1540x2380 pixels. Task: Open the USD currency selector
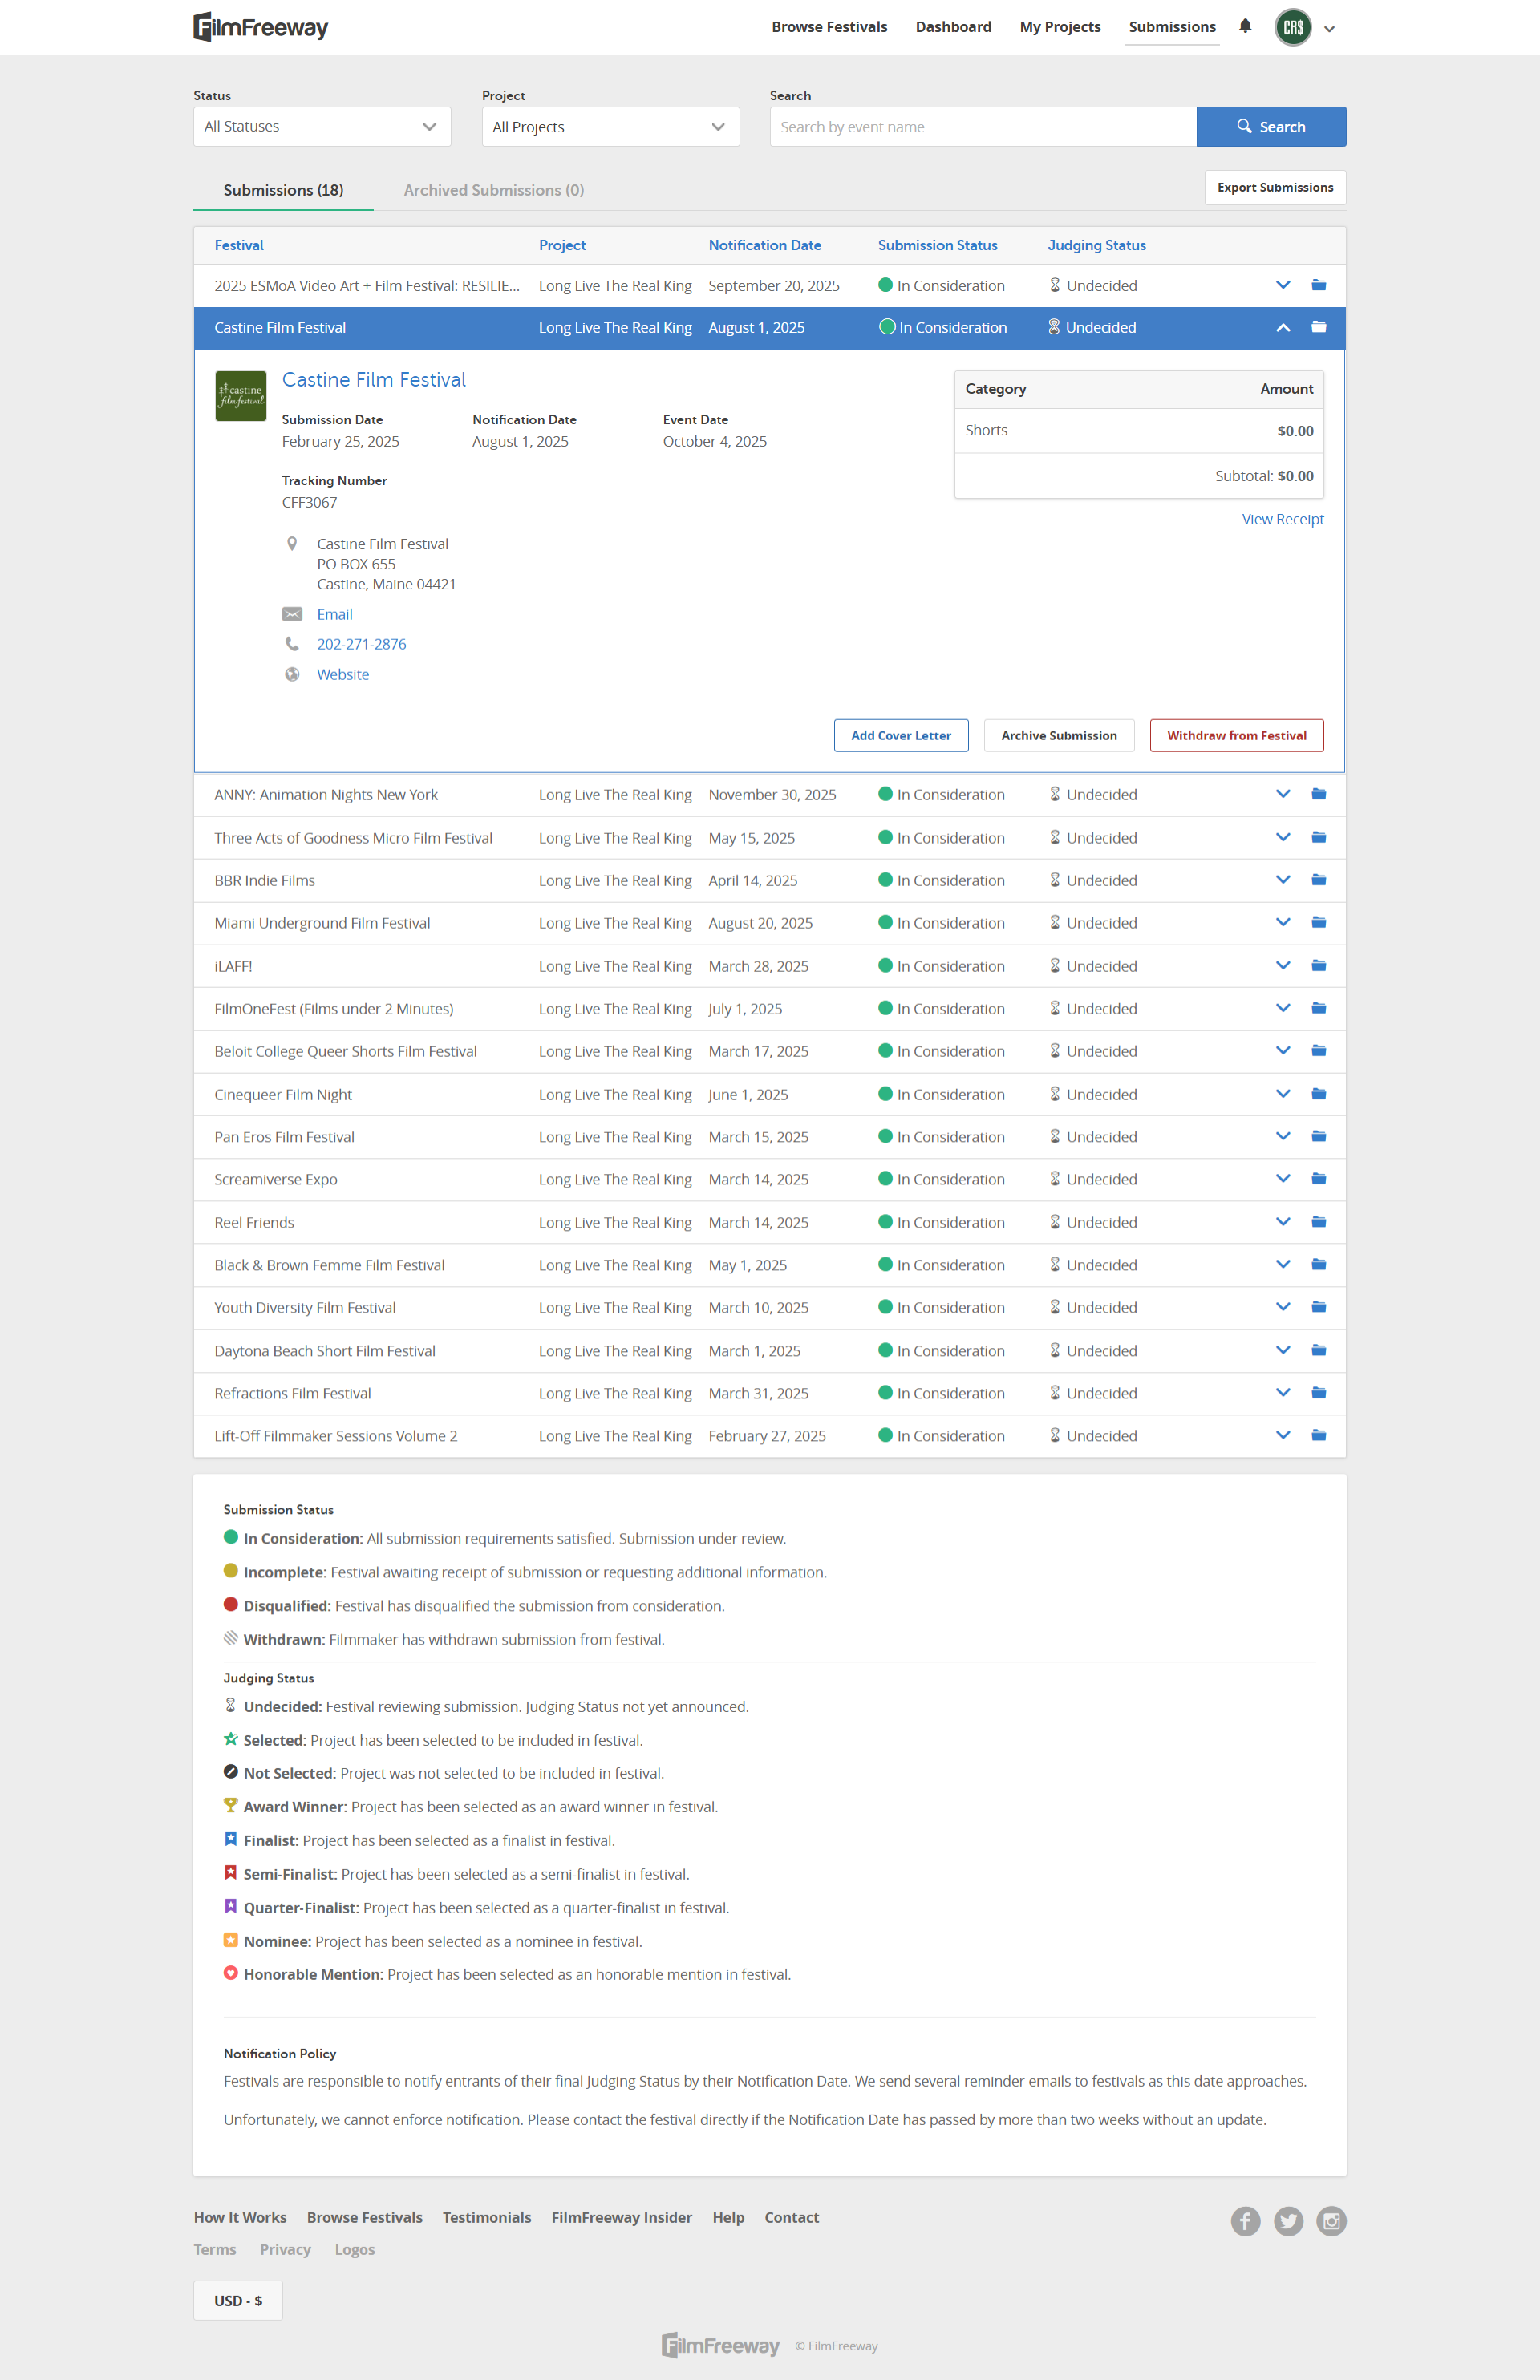point(238,2300)
